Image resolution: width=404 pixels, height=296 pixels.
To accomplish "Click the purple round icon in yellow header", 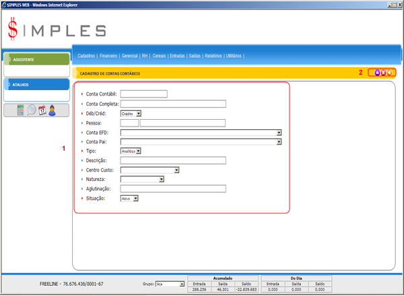I will (x=377, y=73).
